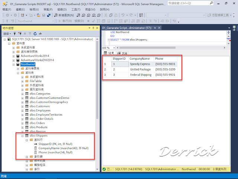This screenshot has width=238, height=179.
Task: Click the 偵錯(D) Debug button
Action: point(79,21)
